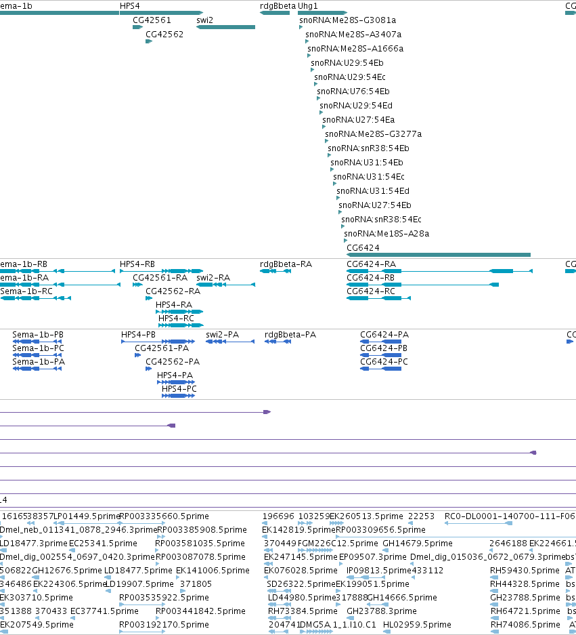Select snoRNA:U76:54Eb feature label
Screen dimensions: 576x635
[353, 91]
